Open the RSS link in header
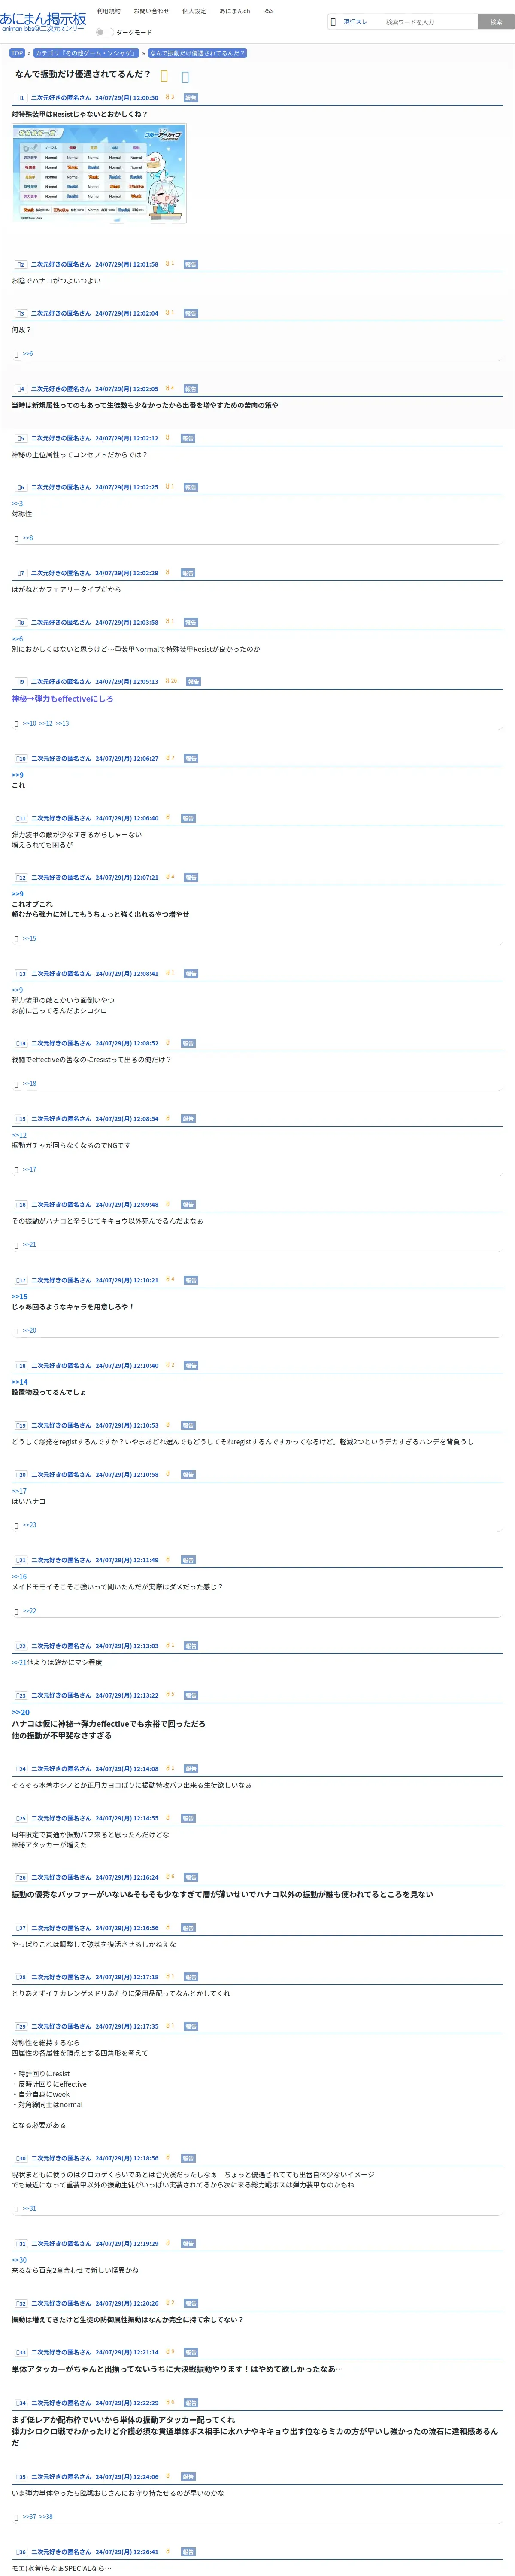515x2576 pixels. coord(268,11)
